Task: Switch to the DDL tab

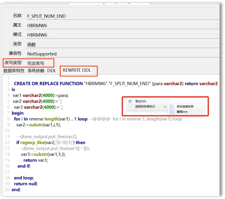Action: click(x=52, y=71)
